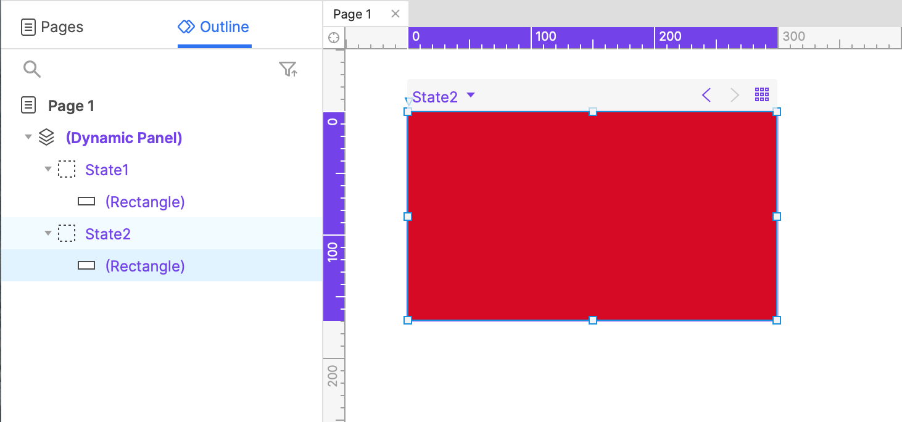The width and height of the screenshot is (902, 422).
Task: Click the ruler origin crosshair icon
Action: (x=334, y=38)
